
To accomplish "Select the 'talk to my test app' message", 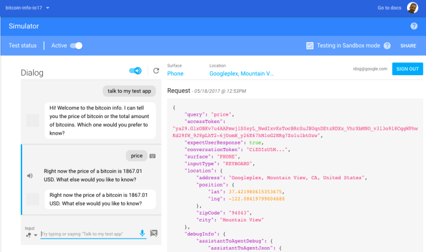I will pos(129,91).
